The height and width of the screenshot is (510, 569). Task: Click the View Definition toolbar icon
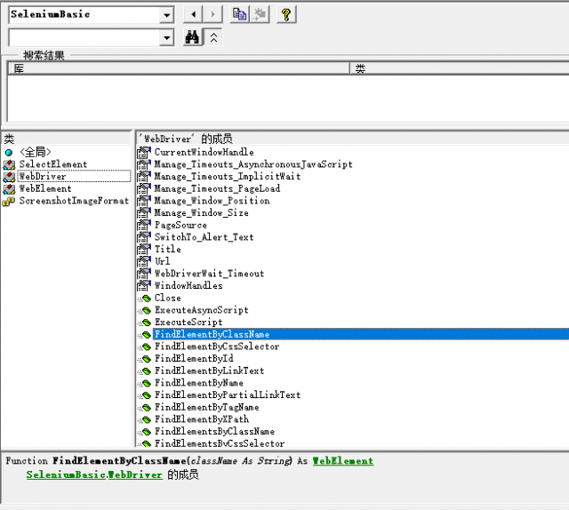(259, 14)
